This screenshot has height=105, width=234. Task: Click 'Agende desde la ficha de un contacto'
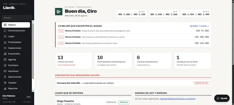tap(178, 99)
